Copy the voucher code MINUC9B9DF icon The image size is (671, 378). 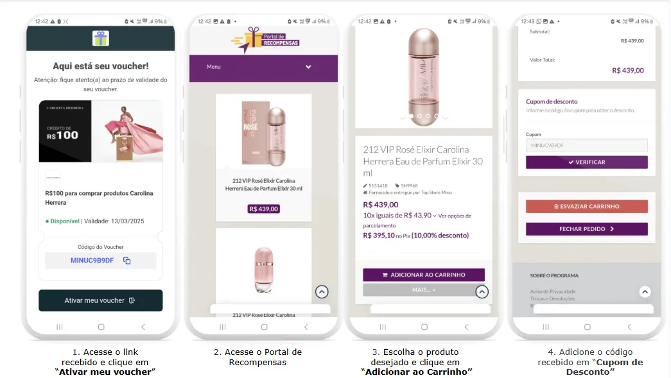coord(126,261)
